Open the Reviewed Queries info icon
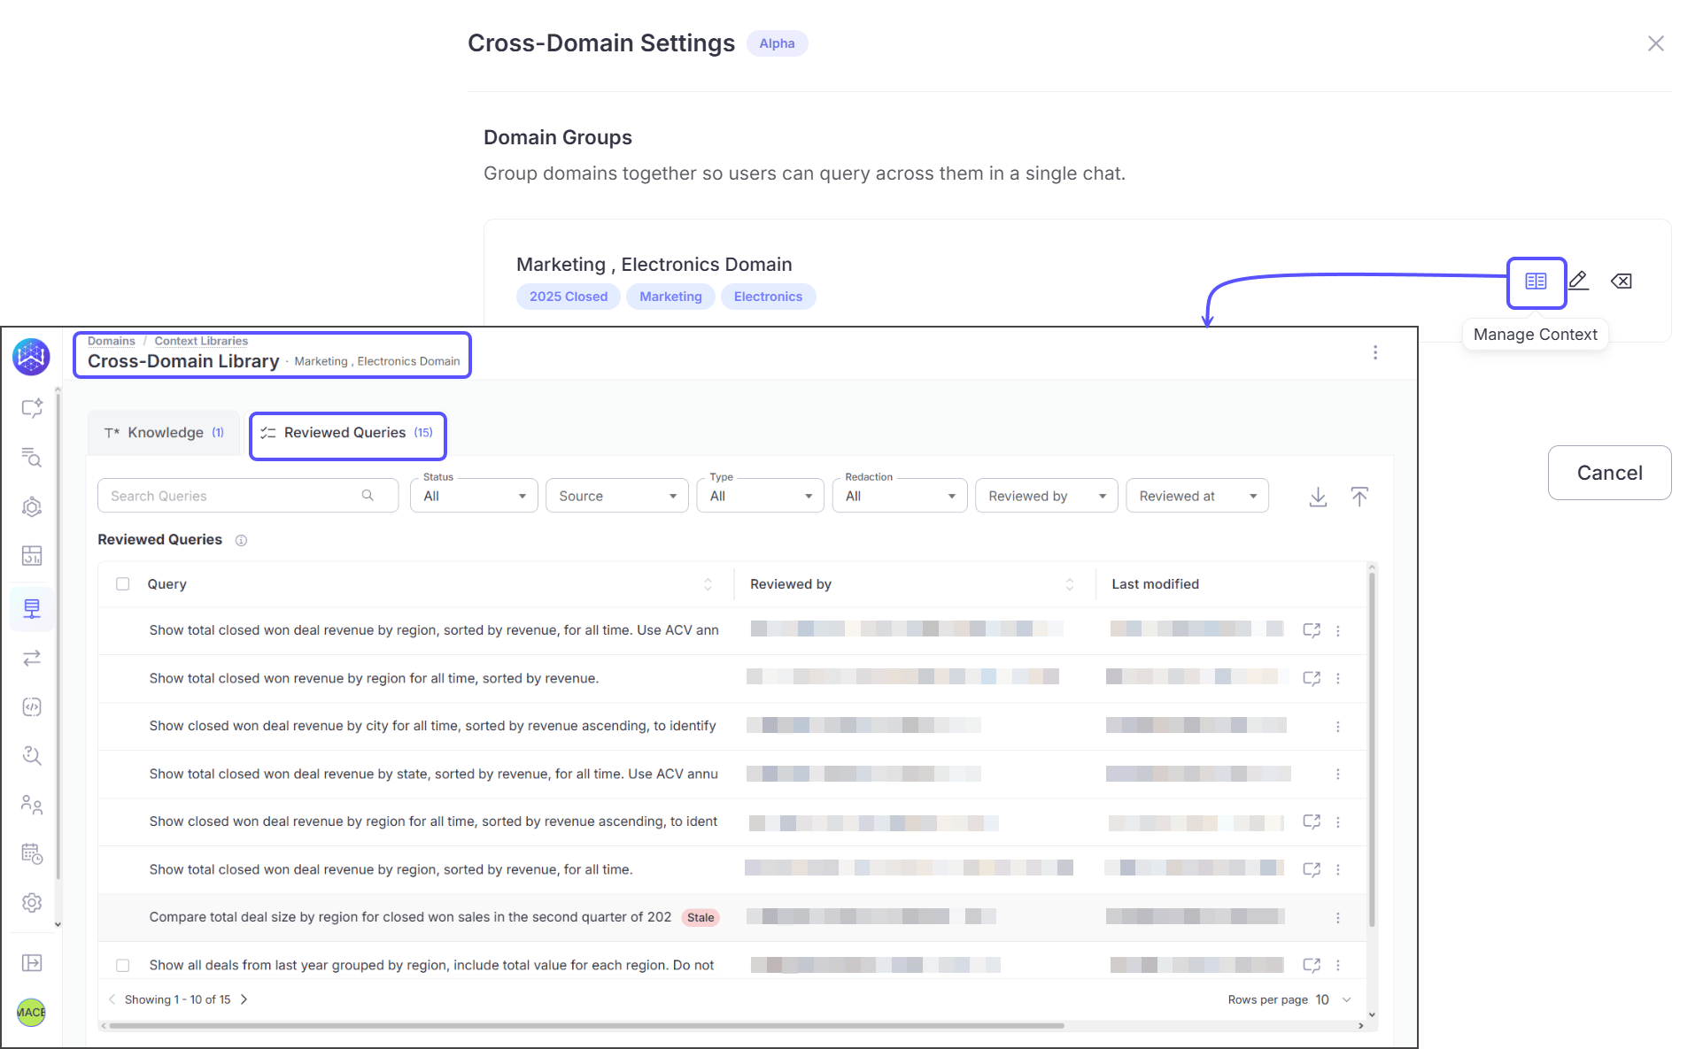Viewport: 1703px width, 1049px height. click(241, 540)
